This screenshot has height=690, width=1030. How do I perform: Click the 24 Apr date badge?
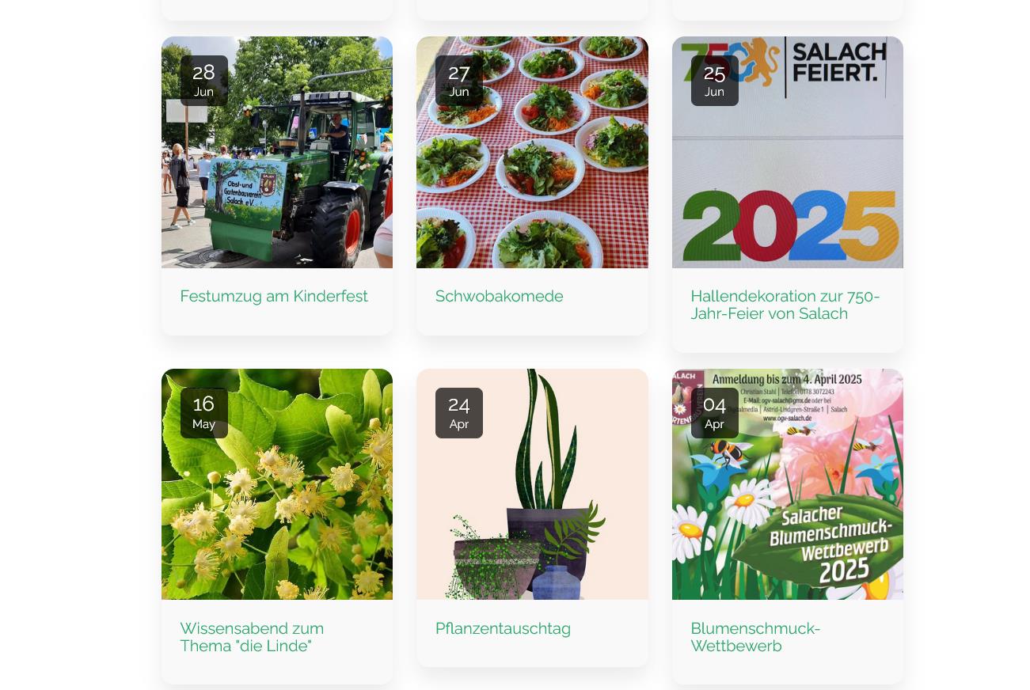pyautogui.click(x=459, y=413)
